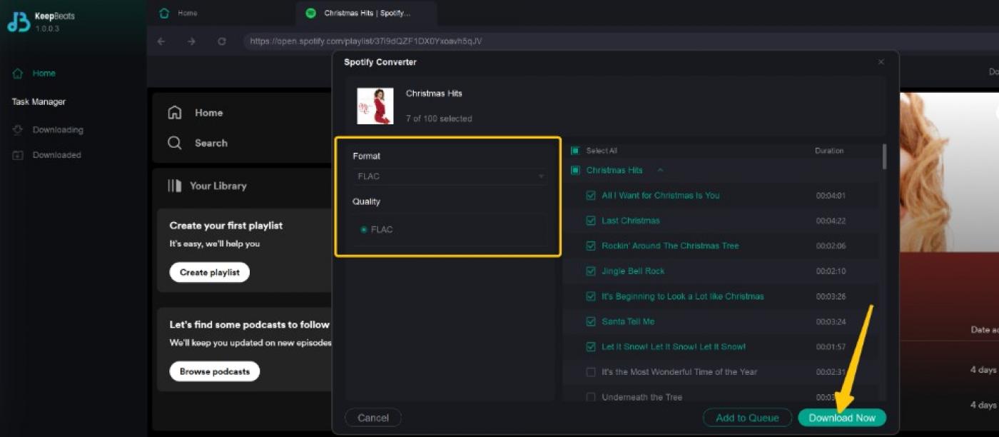Uncheck the Last Christmas track

pos(591,220)
